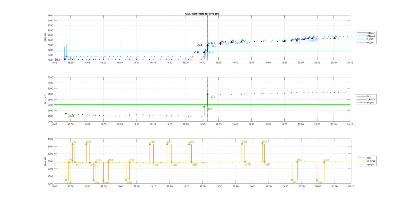This screenshot has width=416, height=206.
Task: Click the "20:15" time tick under Roll plot
Action: point(351,187)
